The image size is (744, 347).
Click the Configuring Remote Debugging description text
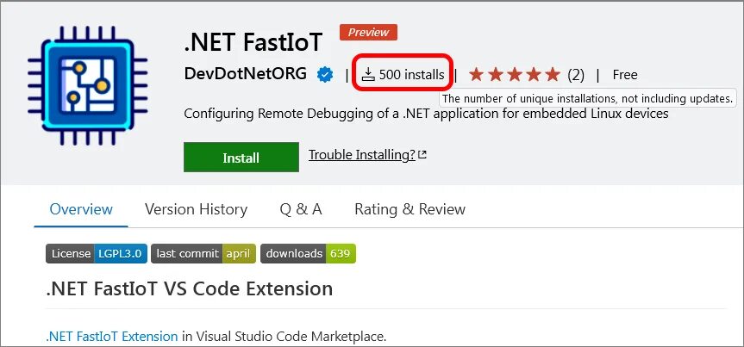tap(426, 114)
